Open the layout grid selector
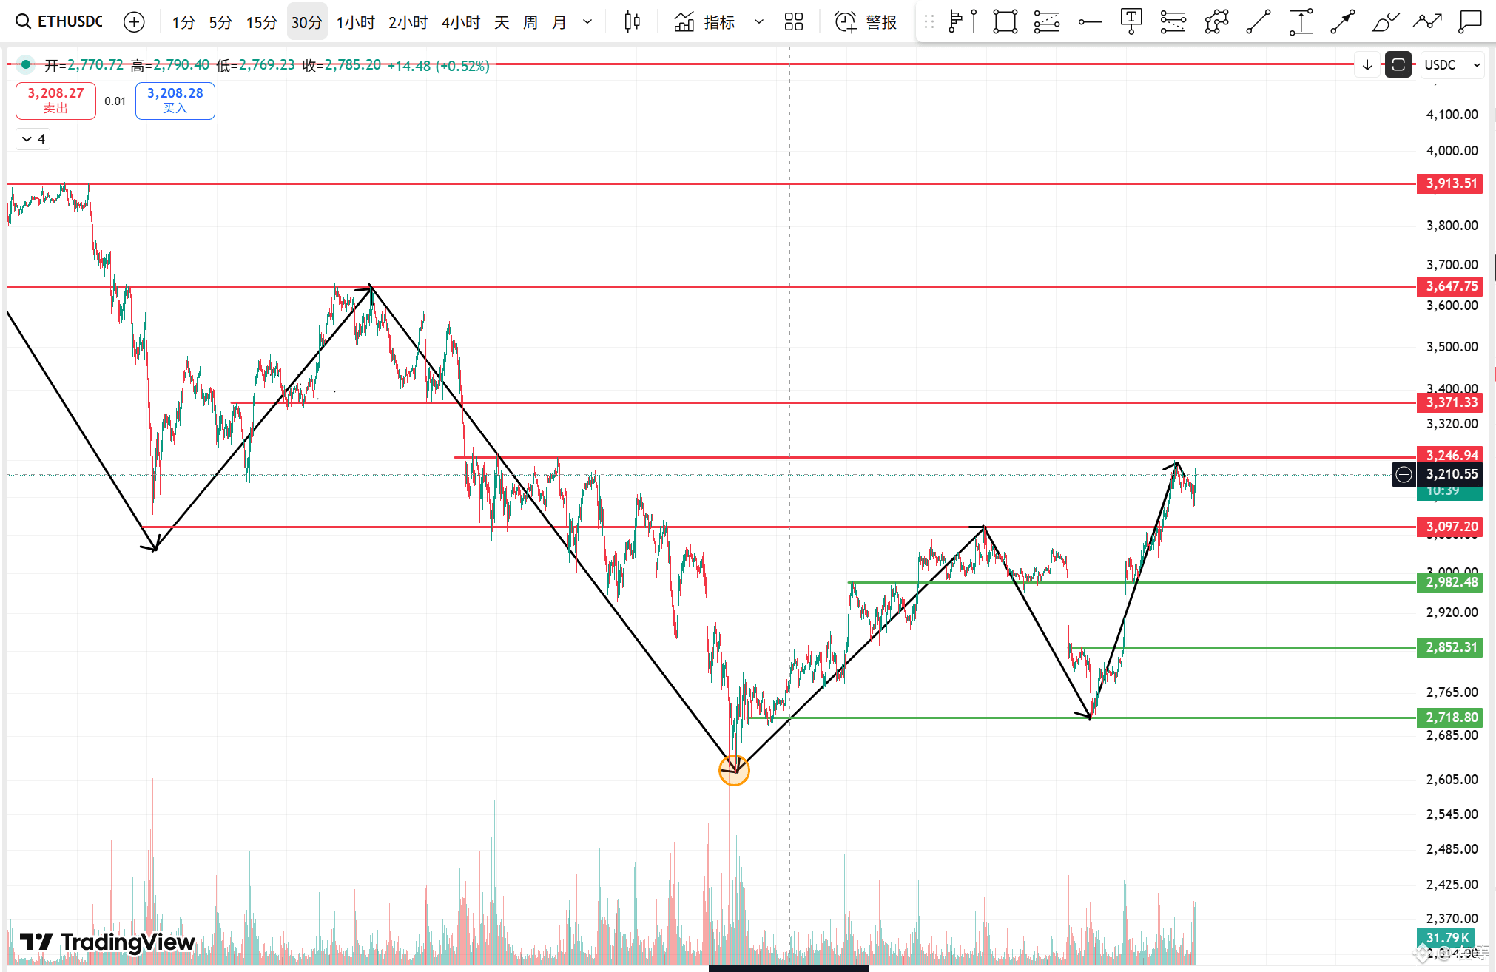 [793, 22]
